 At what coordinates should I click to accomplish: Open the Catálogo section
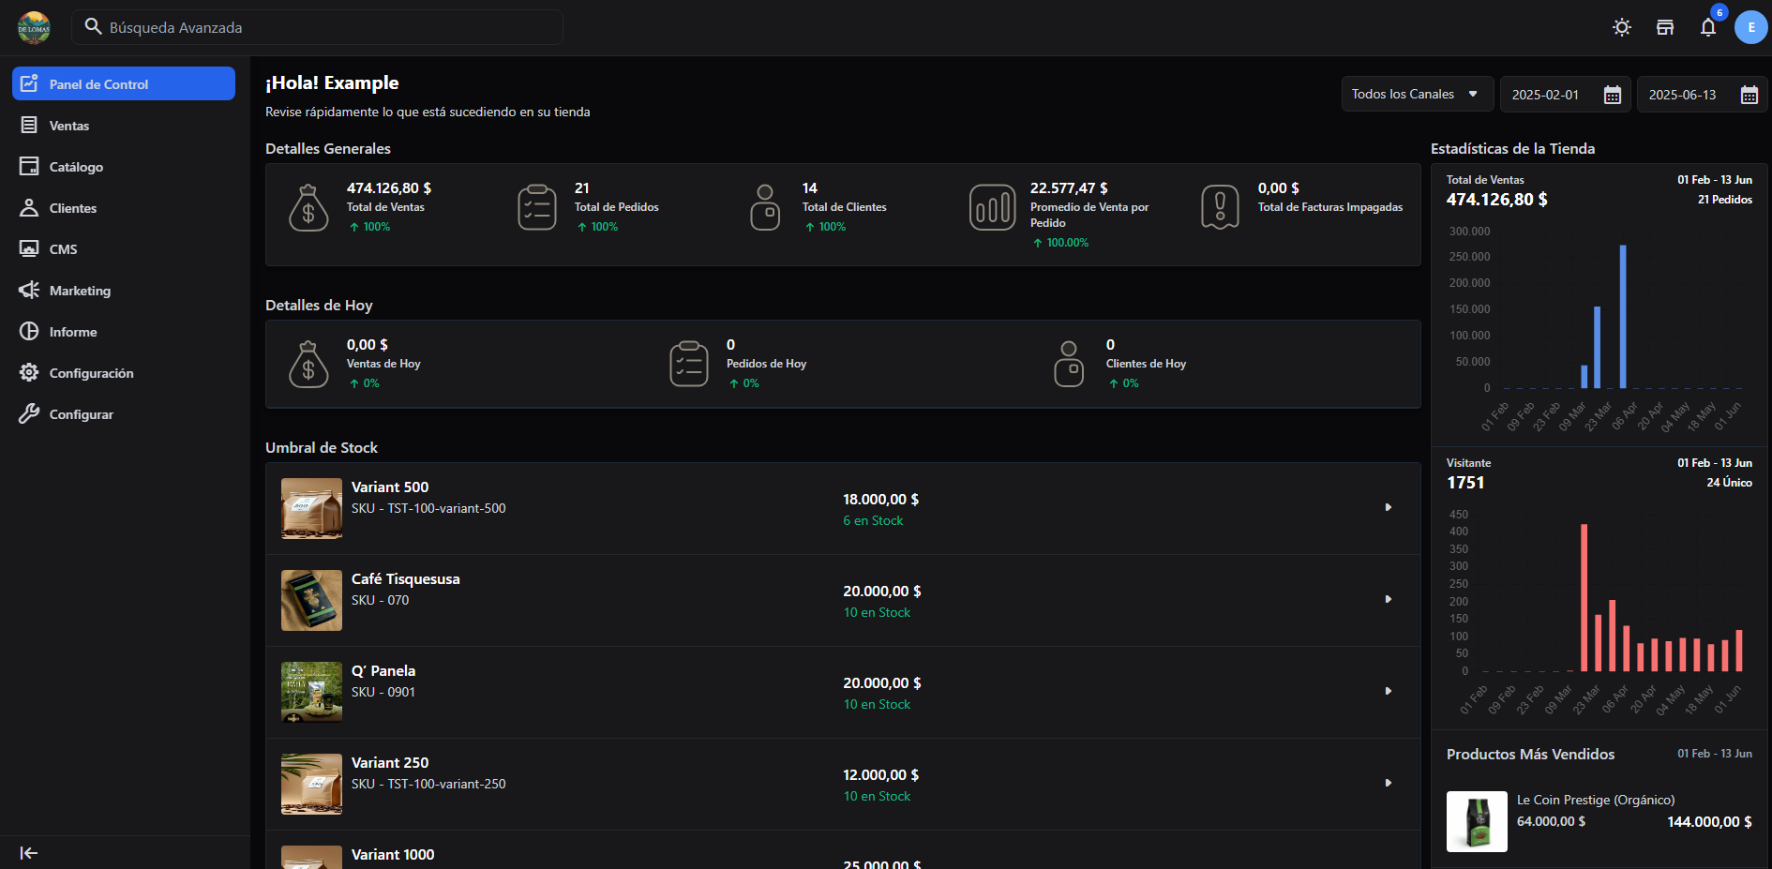tap(75, 166)
